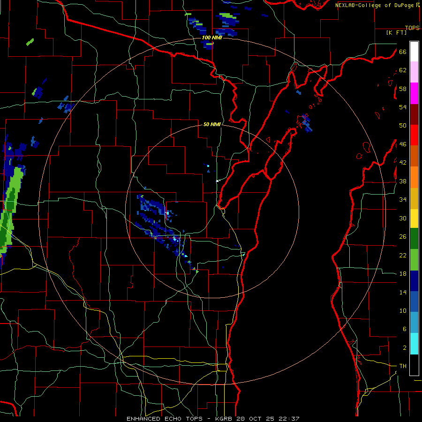This screenshot has height=422, width=422.
Task: Click the 34 legend value
Action: (x=403, y=200)
